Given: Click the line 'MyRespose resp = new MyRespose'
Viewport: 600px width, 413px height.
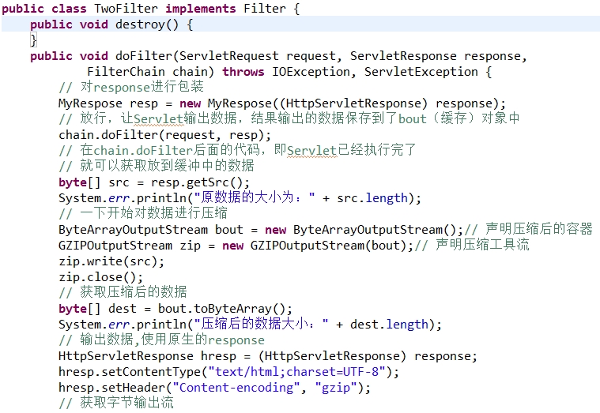Looking at the screenshot, I should 282,103.
